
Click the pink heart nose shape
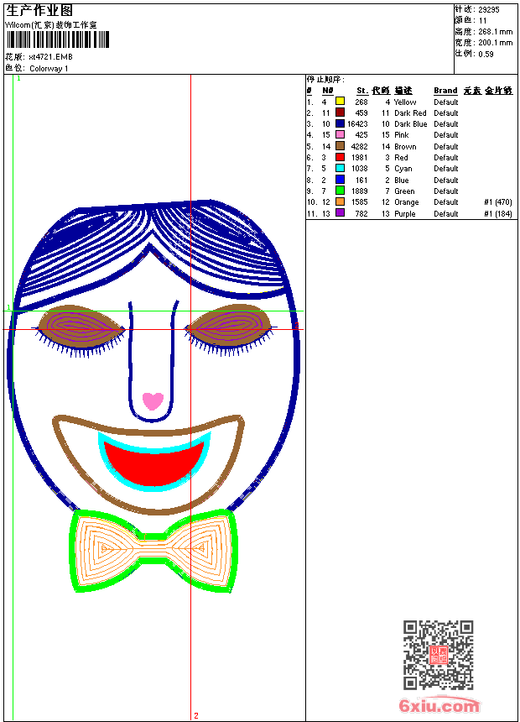point(153,400)
